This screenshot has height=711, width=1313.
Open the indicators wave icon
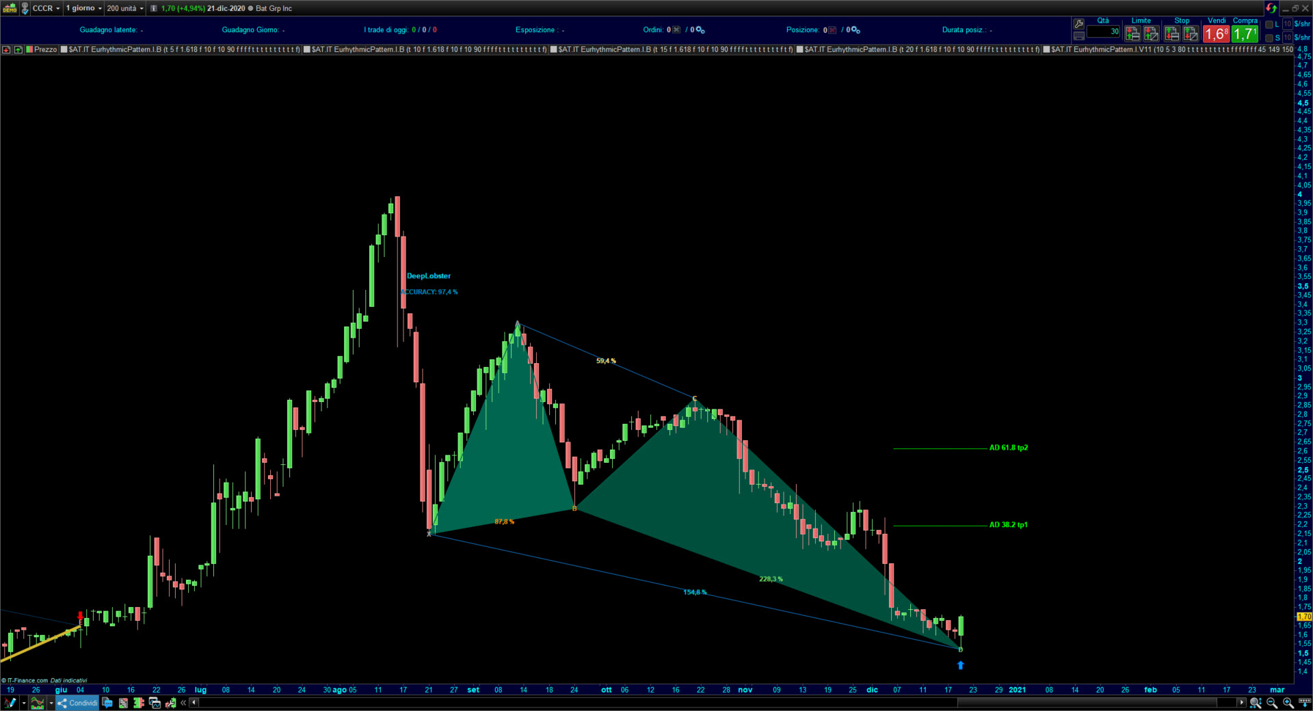38,703
